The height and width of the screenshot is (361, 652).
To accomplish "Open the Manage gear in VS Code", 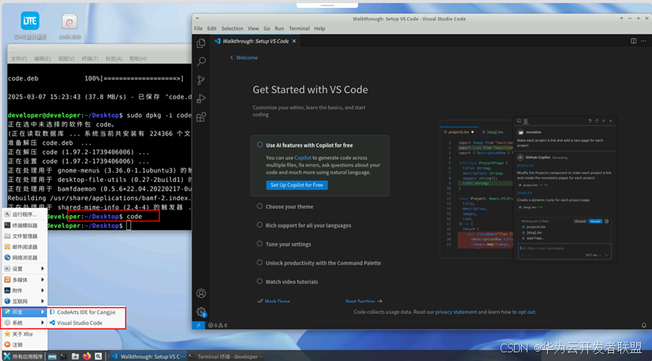I will click(x=201, y=311).
